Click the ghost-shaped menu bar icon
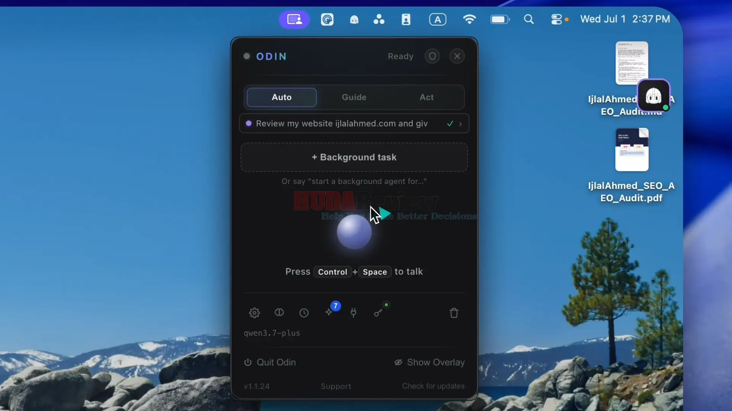Image resolution: width=732 pixels, height=411 pixels. click(354, 19)
